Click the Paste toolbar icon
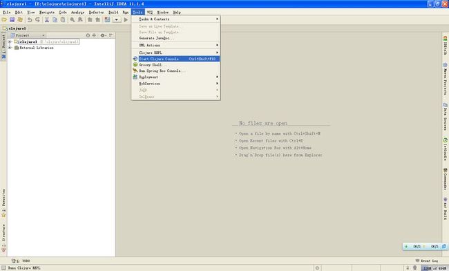The image size is (449, 271). point(63,20)
